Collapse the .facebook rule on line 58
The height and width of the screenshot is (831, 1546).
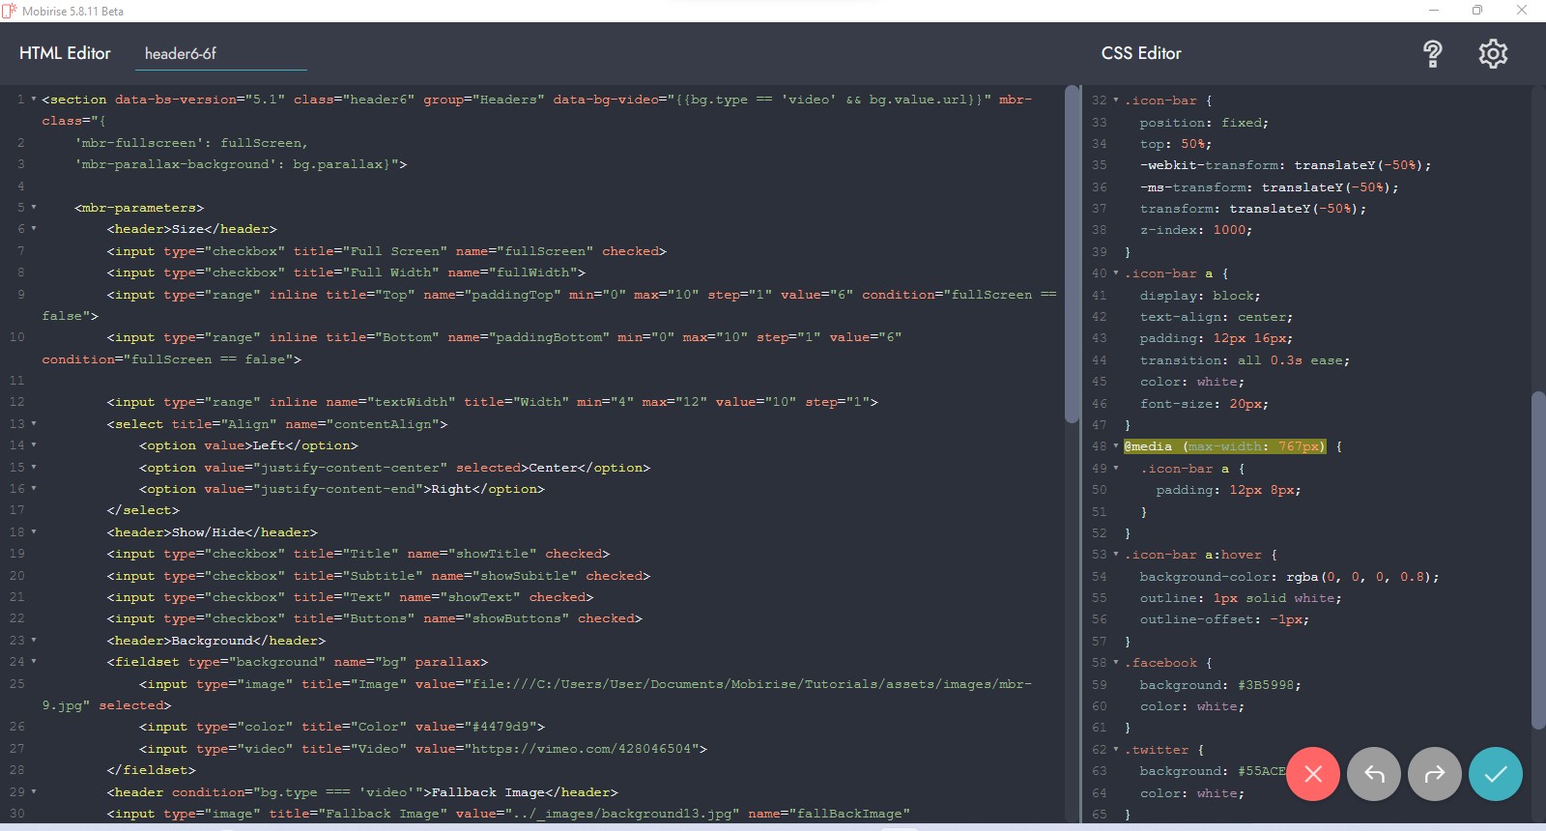(x=1116, y=663)
